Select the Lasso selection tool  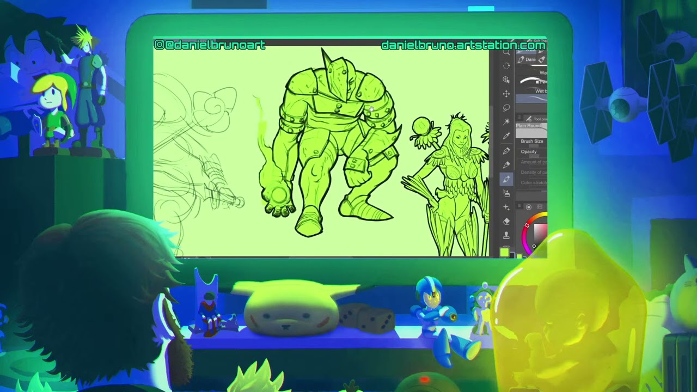(506, 108)
